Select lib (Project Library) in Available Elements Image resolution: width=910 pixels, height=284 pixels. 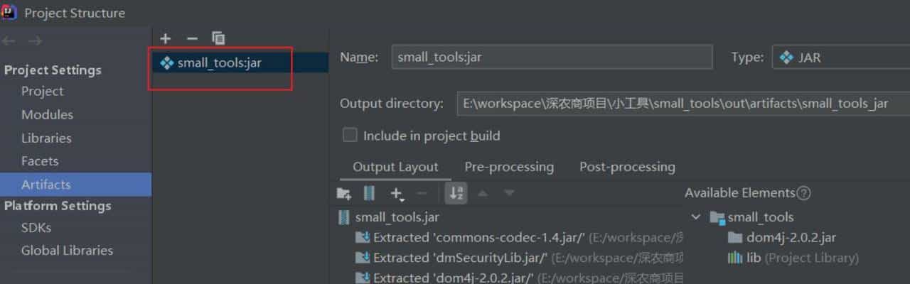pyautogui.click(x=793, y=258)
